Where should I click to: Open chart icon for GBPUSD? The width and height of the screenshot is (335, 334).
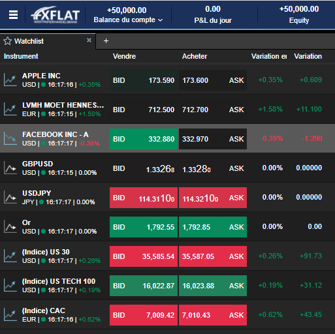10,168
